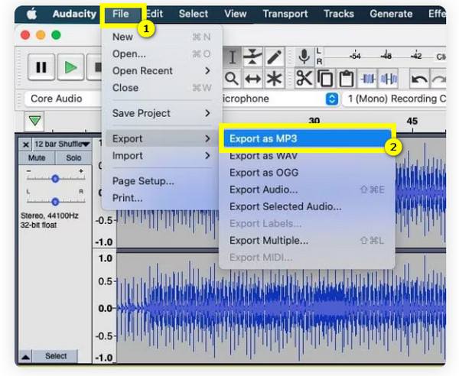Choose Export Selected Audio...
Viewport: 459px width, 376px height.
click(308, 206)
